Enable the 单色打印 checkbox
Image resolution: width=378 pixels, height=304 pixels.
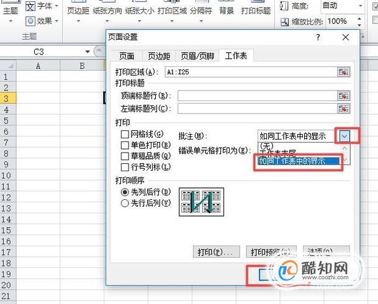coord(125,145)
